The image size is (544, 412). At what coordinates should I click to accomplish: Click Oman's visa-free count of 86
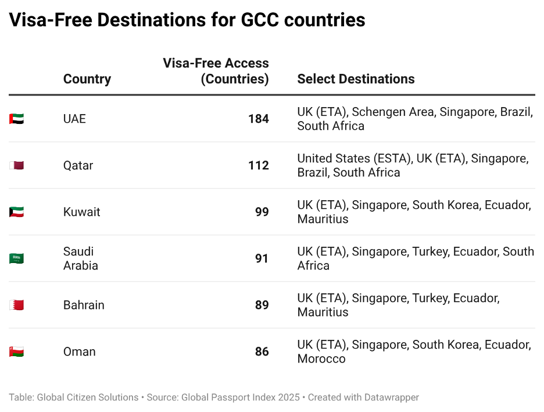pos(262,351)
